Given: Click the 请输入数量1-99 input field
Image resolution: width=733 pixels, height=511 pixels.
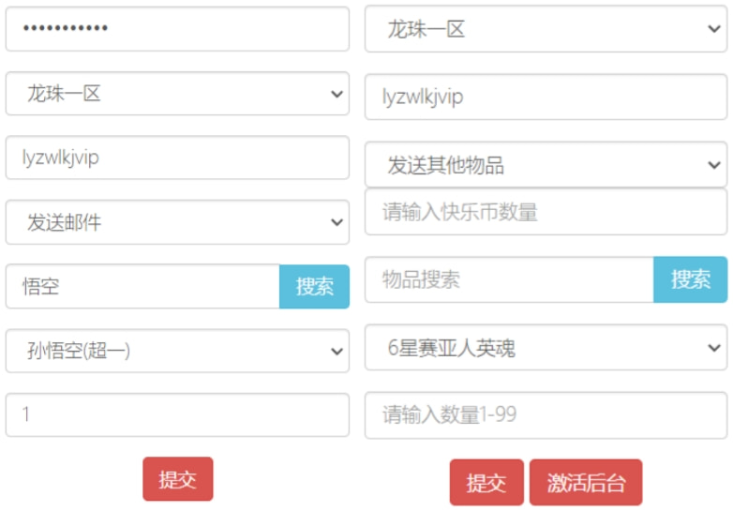Looking at the screenshot, I should pyautogui.click(x=546, y=414).
